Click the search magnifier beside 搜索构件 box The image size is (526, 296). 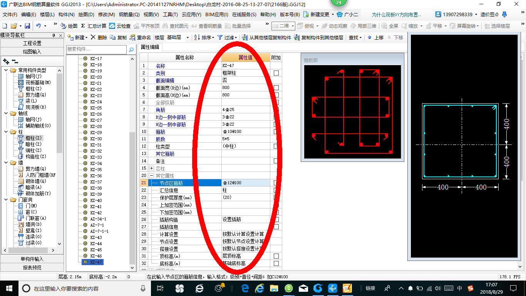131,50
